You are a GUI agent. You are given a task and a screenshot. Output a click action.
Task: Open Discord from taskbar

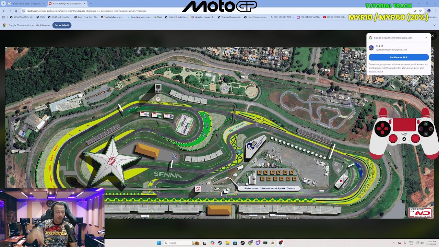click(x=258, y=243)
